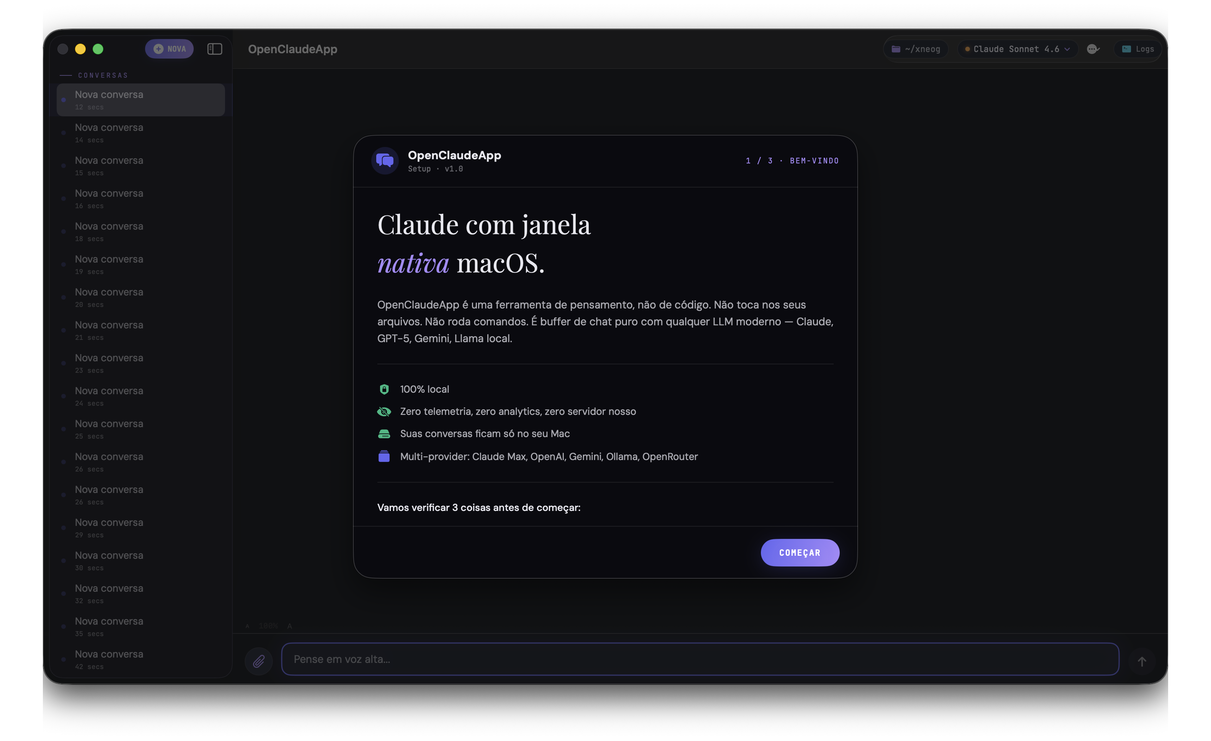Increase font size with large A

289,626
